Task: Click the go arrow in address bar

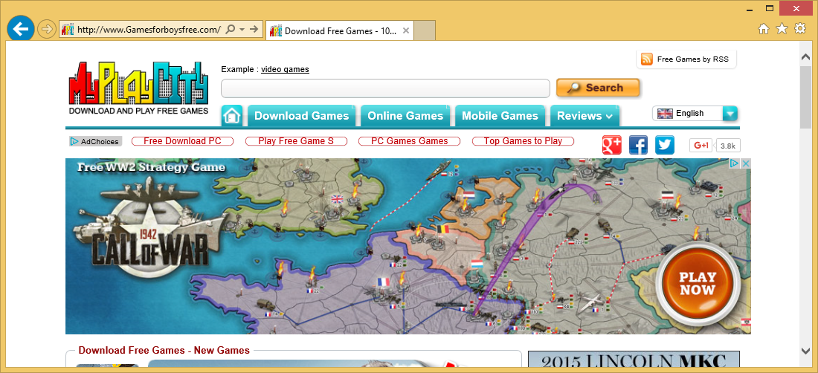Action: [x=254, y=30]
